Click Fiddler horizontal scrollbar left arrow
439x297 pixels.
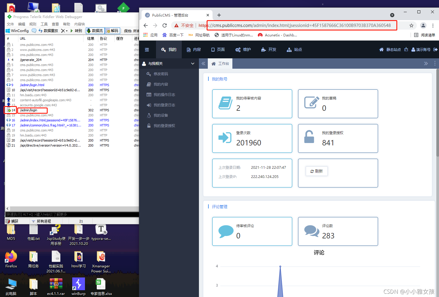pyautogui.click(x=7, y=208)
